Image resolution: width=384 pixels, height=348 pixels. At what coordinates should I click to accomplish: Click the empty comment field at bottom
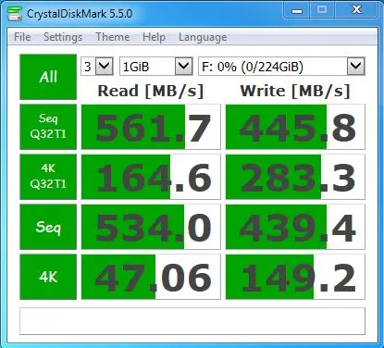[x=192, y=321]
